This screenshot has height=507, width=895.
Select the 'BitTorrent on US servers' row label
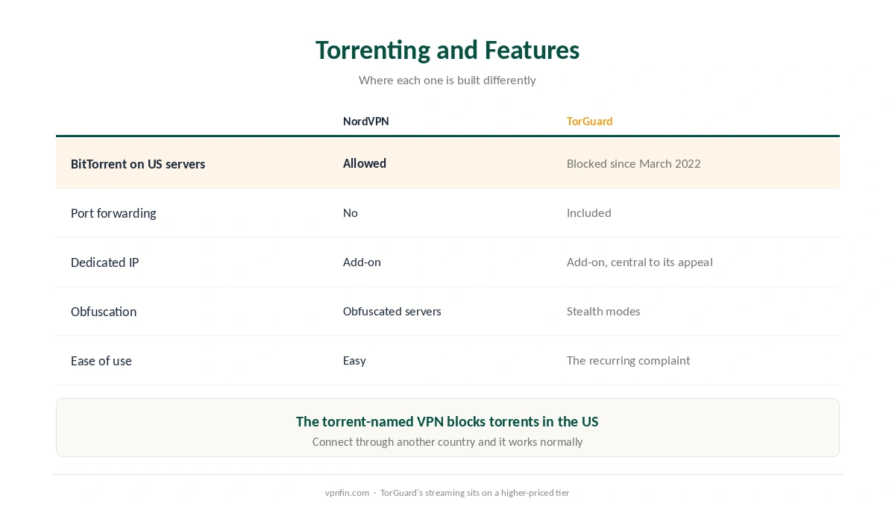138,164
